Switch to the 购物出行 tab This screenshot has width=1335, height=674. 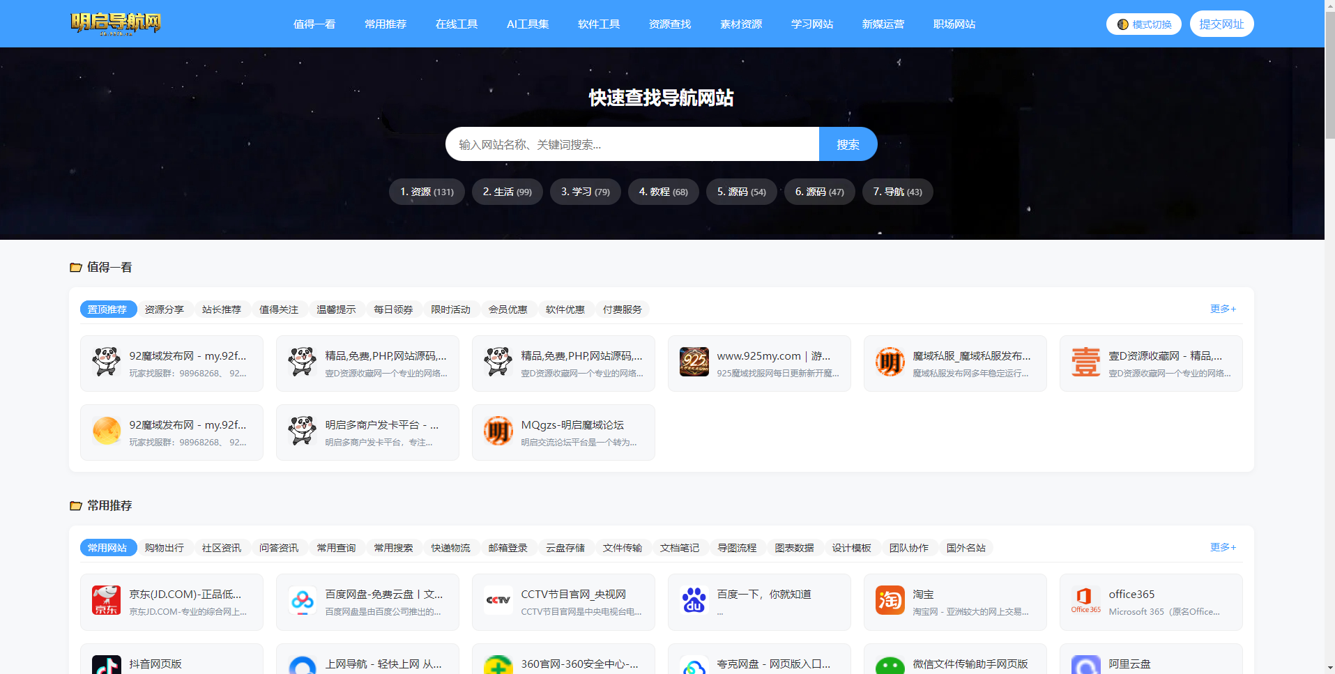(x=165, y=548)
